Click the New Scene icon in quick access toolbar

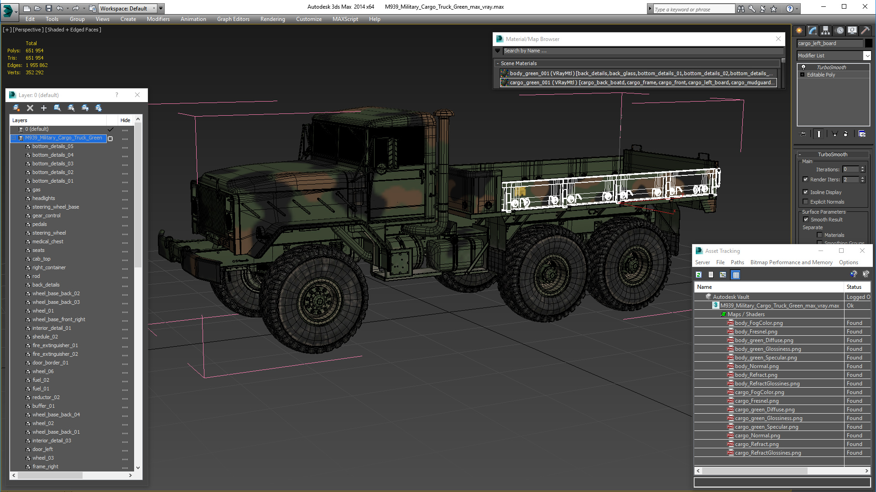click(x=27, y=8)
